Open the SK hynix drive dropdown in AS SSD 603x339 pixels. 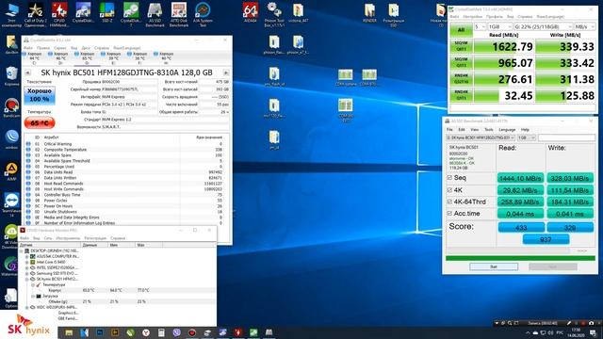[x=481, y=137]
